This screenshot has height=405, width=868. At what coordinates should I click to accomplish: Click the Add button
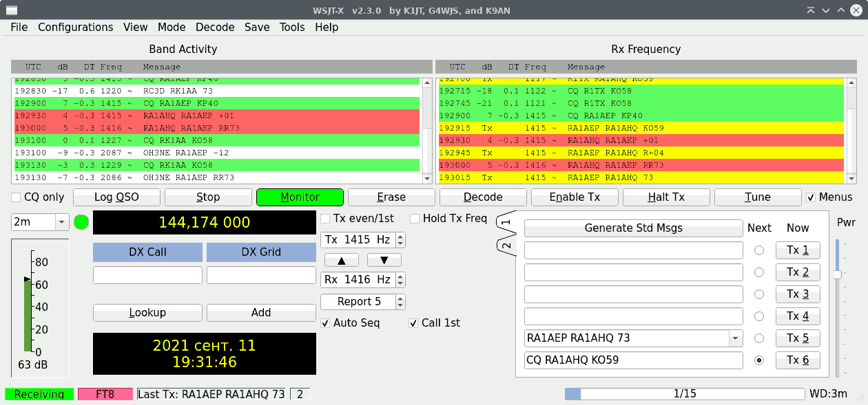coord(261,313)
